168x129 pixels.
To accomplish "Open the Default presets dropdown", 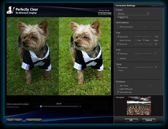I will 133,14.
